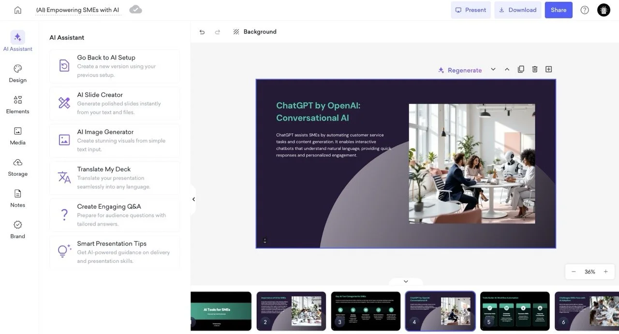Click the Present button

471,10
